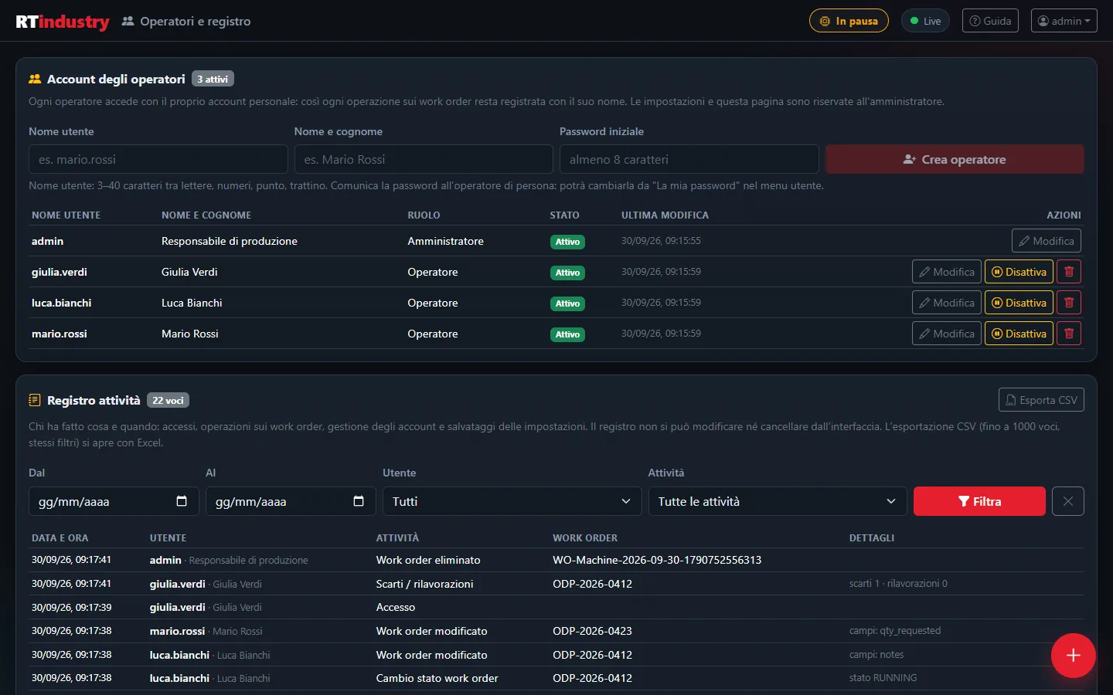
Task: Click the NOME UTENTE column header
Action: pos(66,215)
